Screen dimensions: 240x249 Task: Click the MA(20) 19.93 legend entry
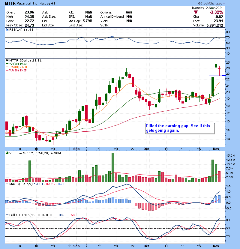tap(17, 64)
